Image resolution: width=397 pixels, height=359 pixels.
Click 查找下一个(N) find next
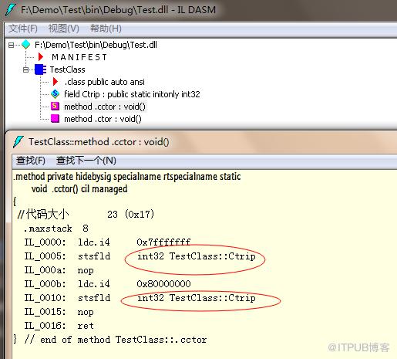86,161
